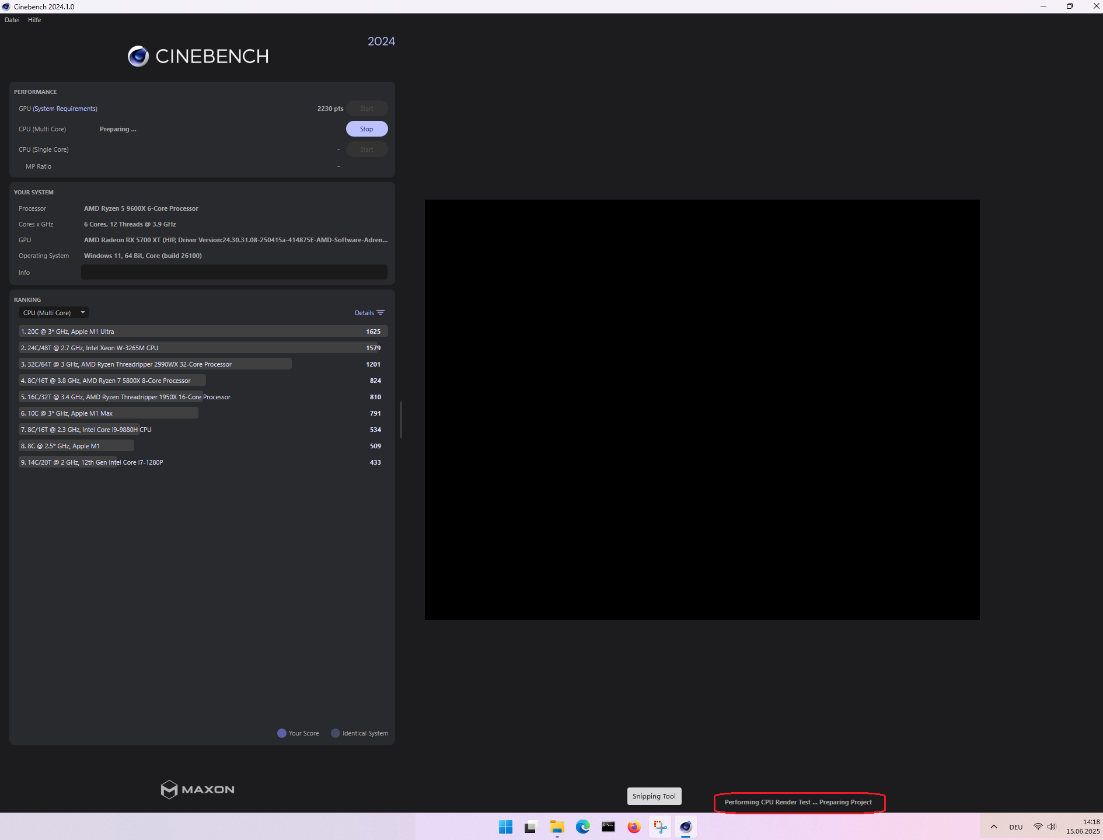The width and height of the screenshot is (1103, 840).
Task: Select the Ryzen 7 5800X ranking row
Action: pyautogui.click(x=203, y=381)
